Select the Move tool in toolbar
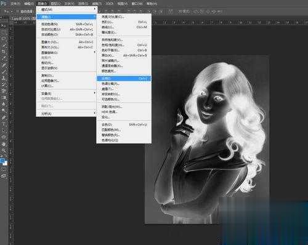The image size is (308, 245). [3, 26]
